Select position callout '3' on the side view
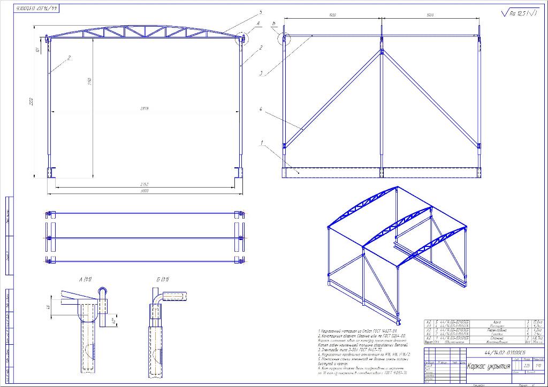The width and height of the screenshot is (548, 387). 261,73
